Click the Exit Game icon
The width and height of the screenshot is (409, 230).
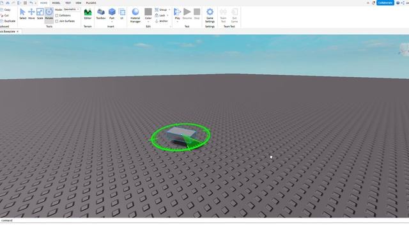pos(235,15)
